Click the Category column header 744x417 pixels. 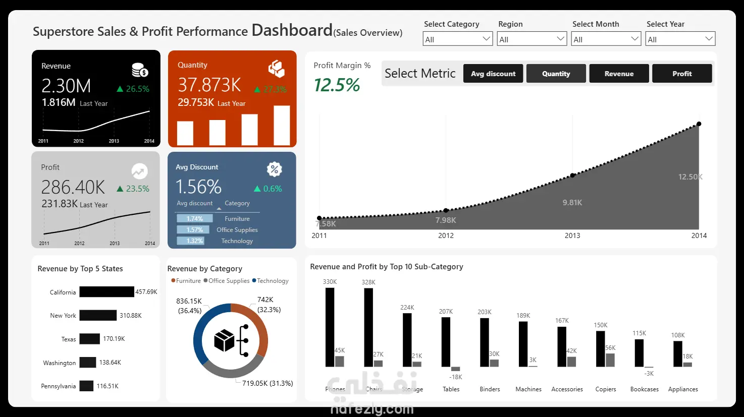point(237,203)
